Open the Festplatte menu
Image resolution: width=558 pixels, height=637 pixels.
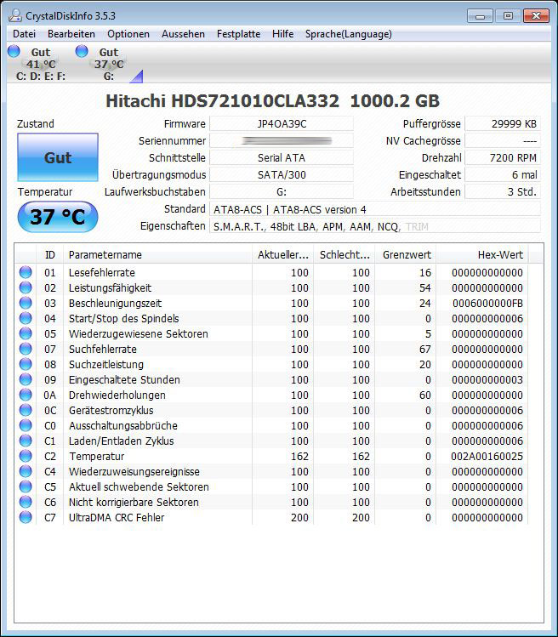tap(238, 34)
